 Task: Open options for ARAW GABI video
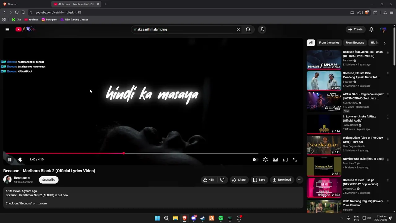coord(388,95)
